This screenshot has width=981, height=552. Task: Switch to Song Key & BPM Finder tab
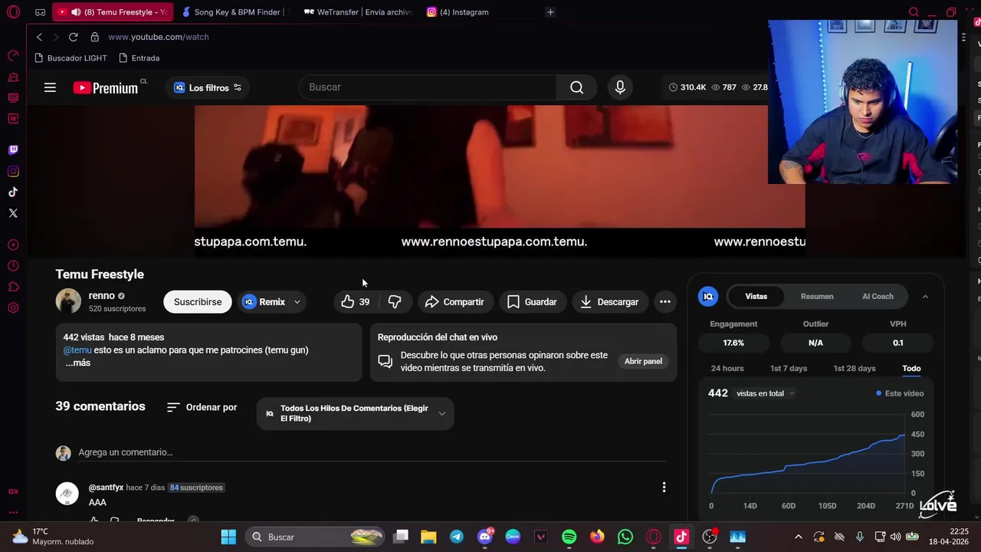(234, 12)
